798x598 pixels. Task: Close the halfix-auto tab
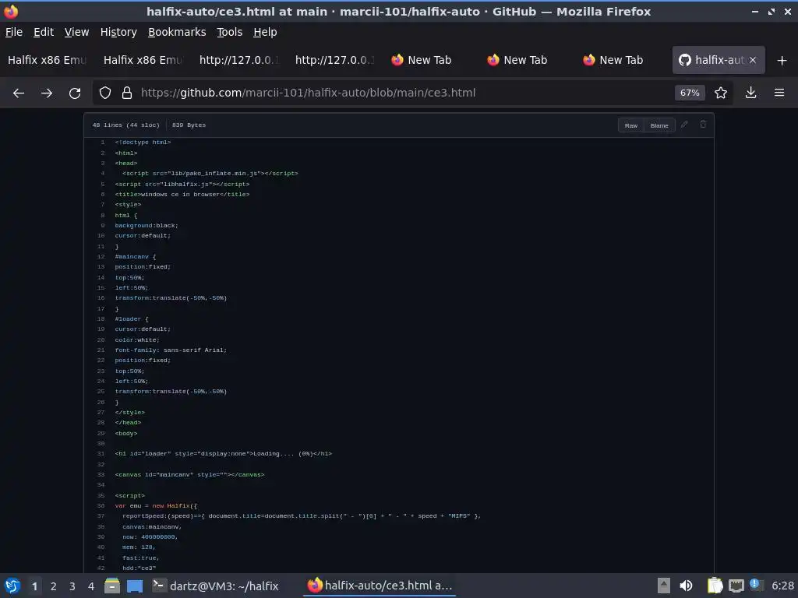click(x=753, y=60)
